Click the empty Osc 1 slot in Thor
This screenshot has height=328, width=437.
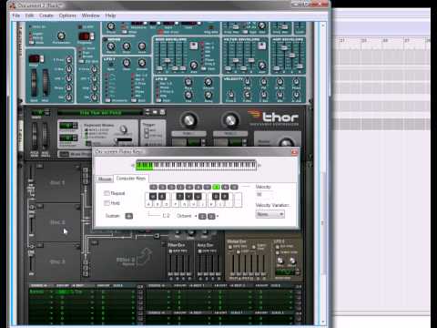tap(57, 182)
